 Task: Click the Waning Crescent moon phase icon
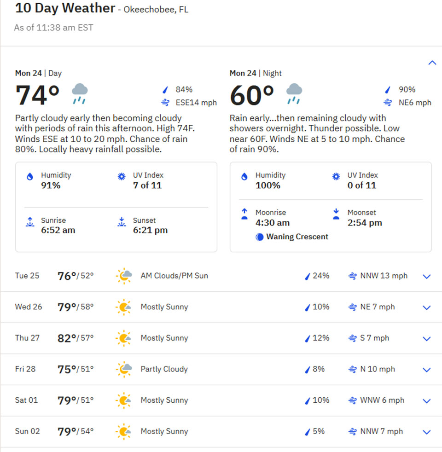[260, 237]
